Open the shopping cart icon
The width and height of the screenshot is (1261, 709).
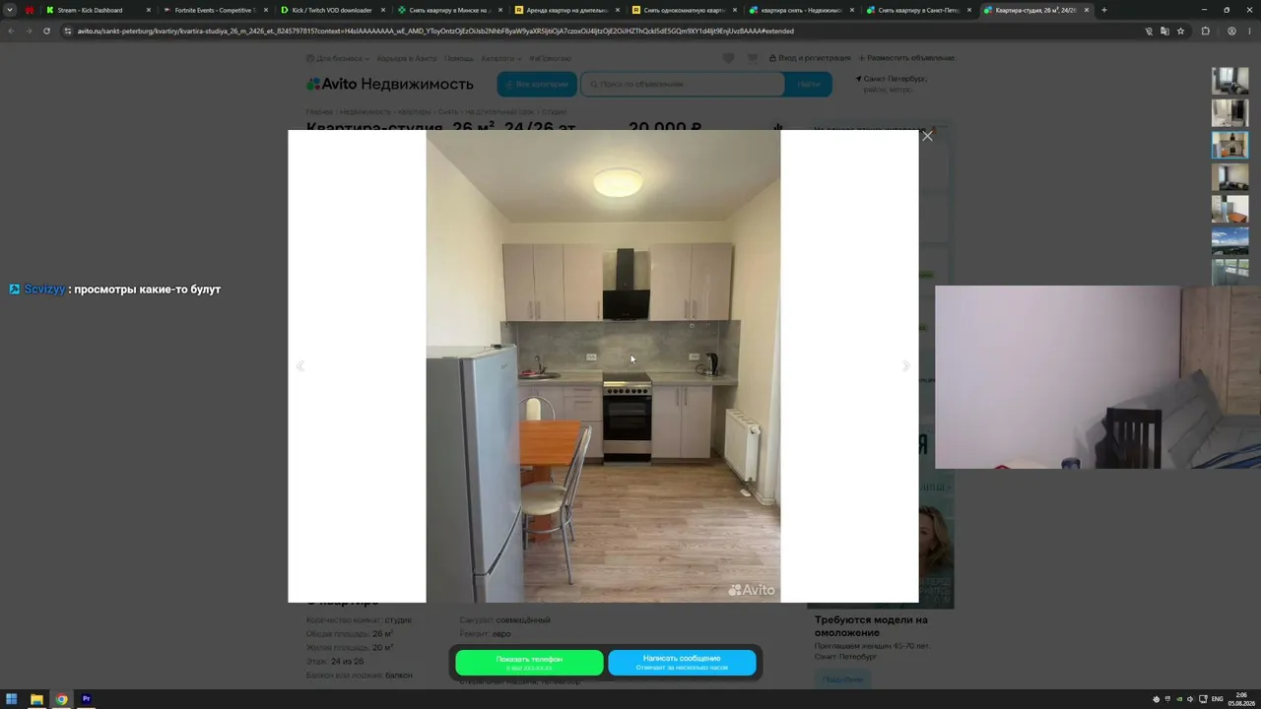click(x=753, y=58)
